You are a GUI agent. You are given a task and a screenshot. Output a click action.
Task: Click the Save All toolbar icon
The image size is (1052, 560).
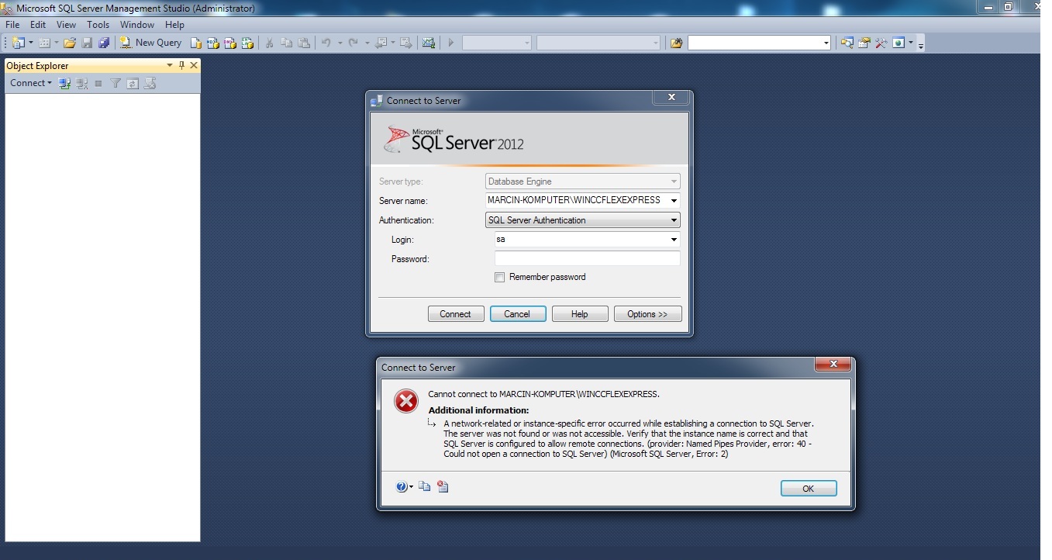coord(104,43)
